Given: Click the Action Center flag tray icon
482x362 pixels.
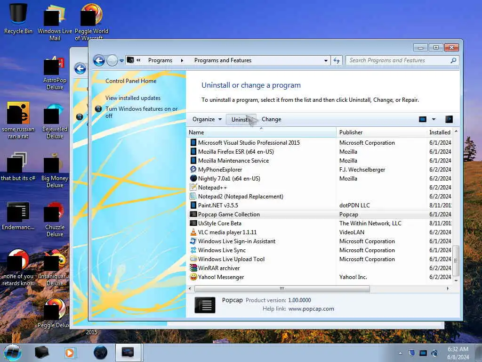Looking at the screenshot, I should tap(412, 353).
